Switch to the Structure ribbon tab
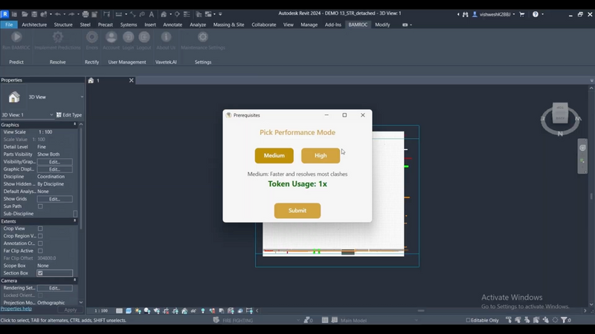 63,24
